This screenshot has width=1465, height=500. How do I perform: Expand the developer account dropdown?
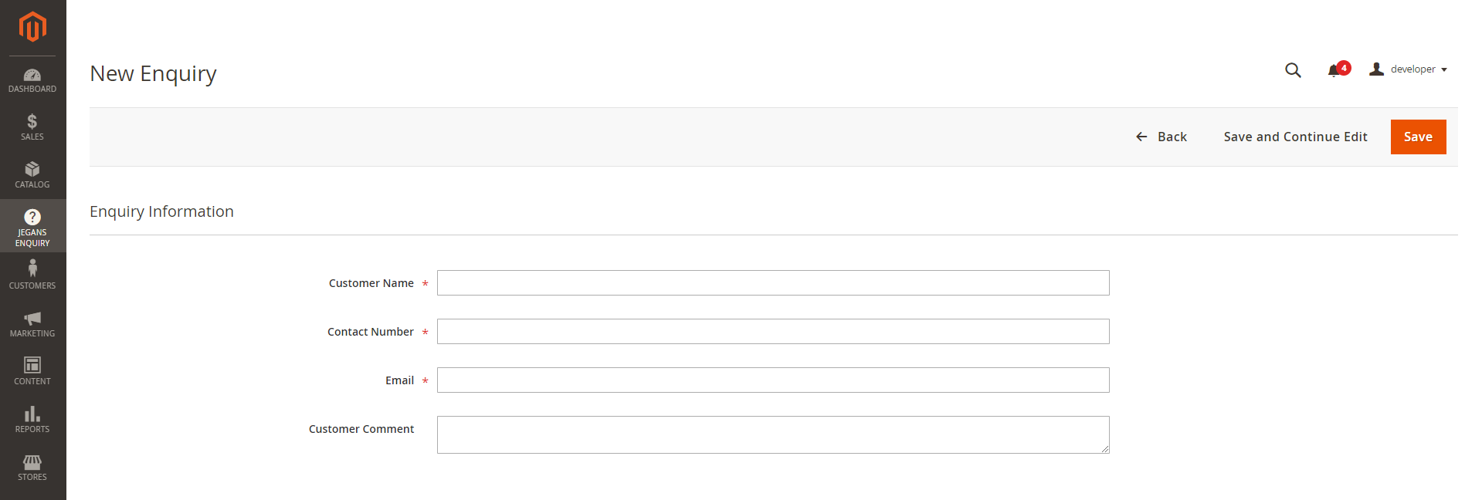coord(1407,69)
